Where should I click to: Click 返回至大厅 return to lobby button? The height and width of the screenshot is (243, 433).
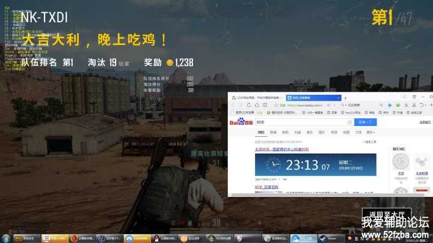pos(387,214)
